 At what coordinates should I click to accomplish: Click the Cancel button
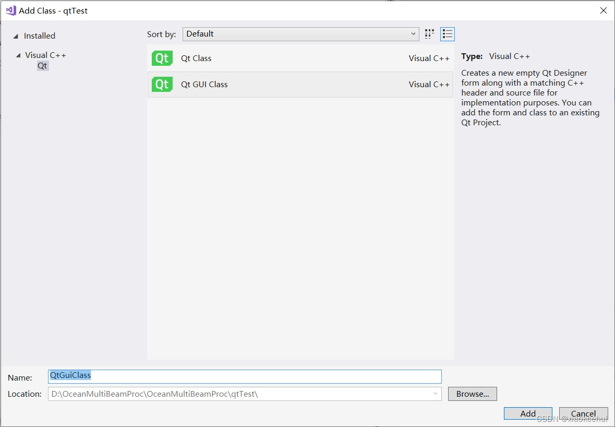point(583,413)
